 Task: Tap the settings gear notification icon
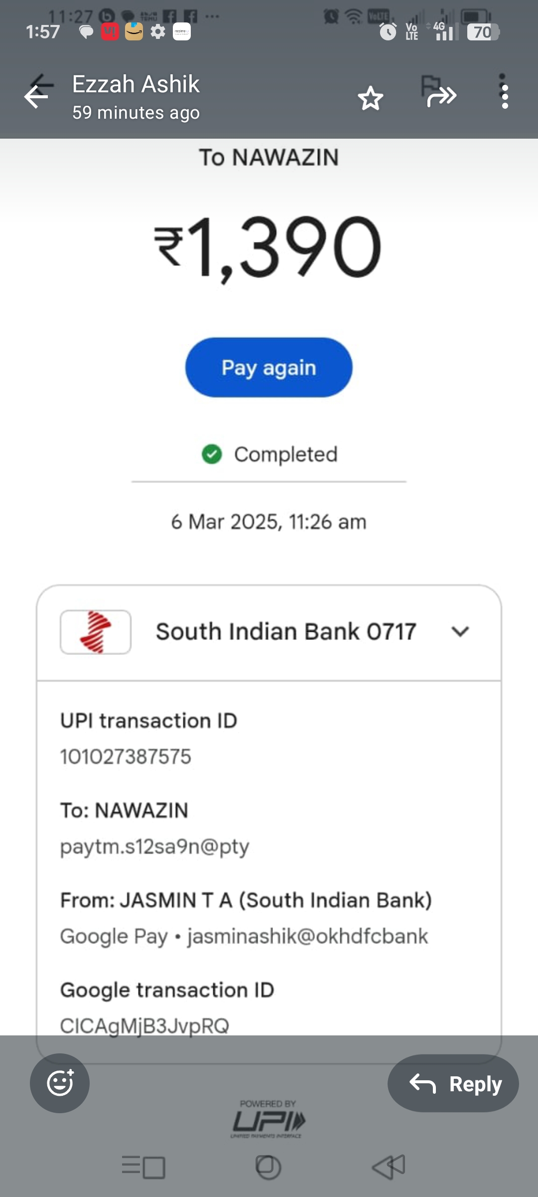pos(158,32)
